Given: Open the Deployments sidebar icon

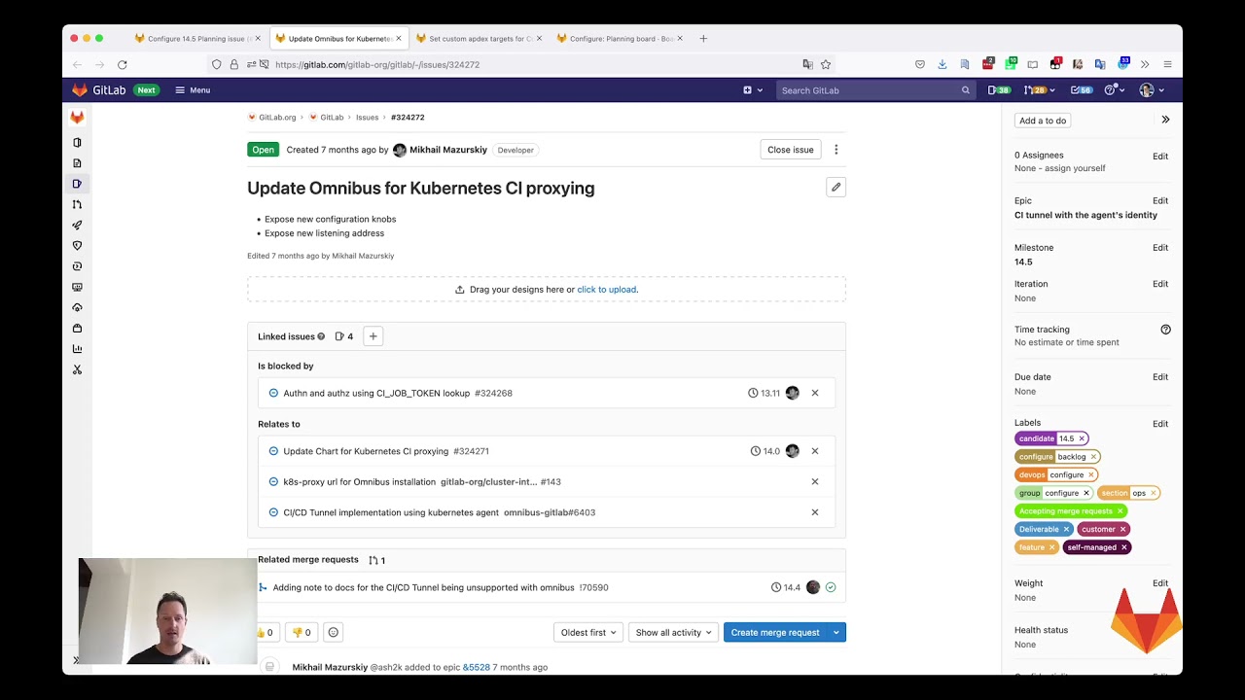Looking at the screenshot, I should [77, 265].
